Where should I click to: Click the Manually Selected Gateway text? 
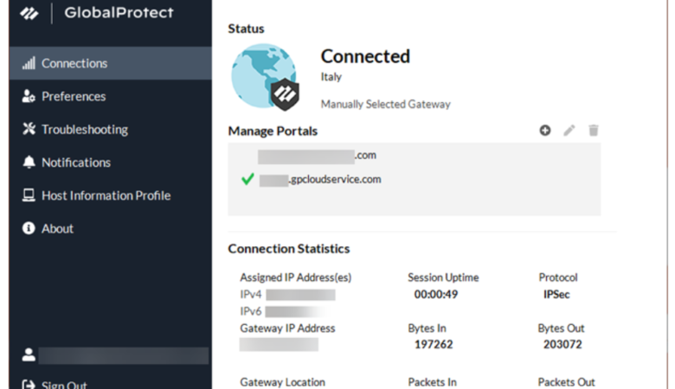pos(385,104)
